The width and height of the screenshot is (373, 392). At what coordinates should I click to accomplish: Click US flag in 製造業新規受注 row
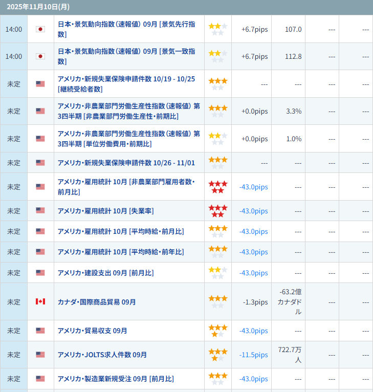pyautogui.click(x=40, y=379)
